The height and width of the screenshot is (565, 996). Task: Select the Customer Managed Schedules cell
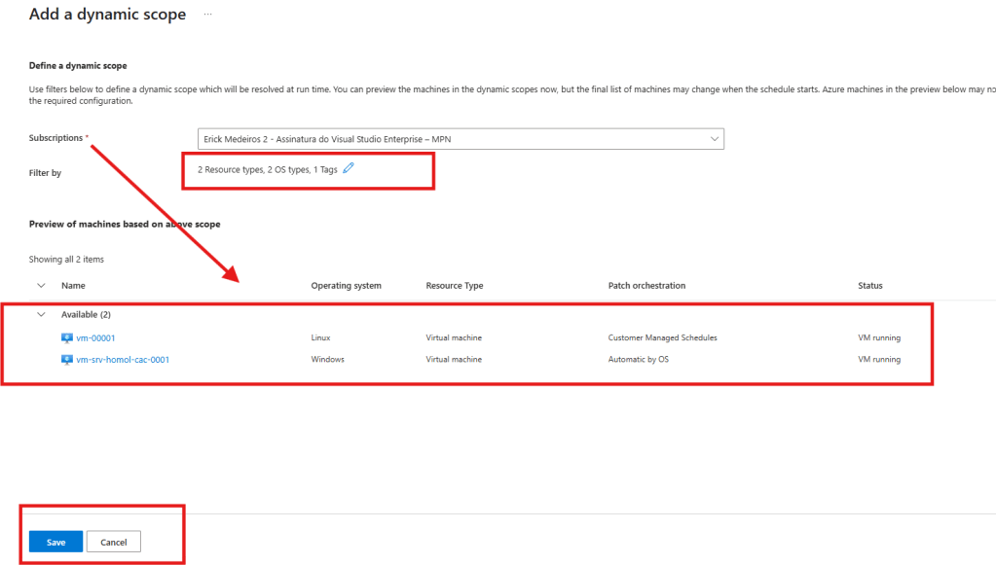tap(662, 338)
